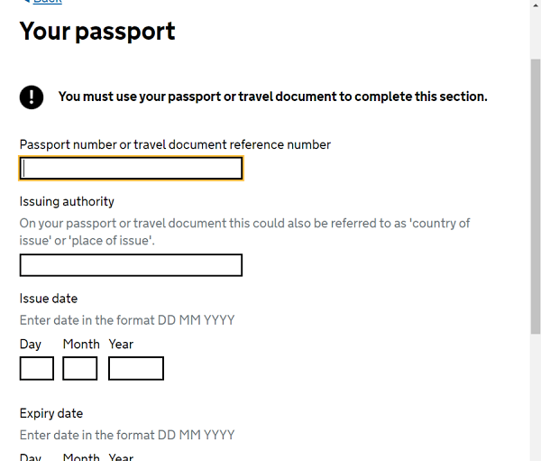Click the Your passport heading
Viewport: 541px width, 461px height.
pyautogui.click(x=97, y=31)
